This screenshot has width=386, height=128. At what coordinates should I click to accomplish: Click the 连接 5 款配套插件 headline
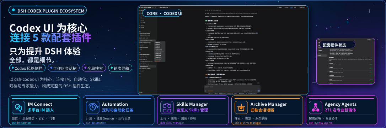tap(51, 38)
